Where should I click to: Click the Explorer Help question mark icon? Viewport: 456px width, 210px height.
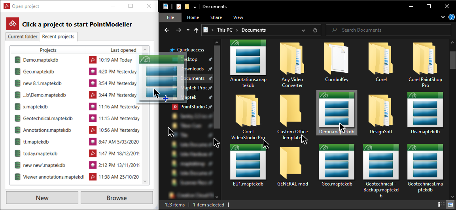coord(450,17)
